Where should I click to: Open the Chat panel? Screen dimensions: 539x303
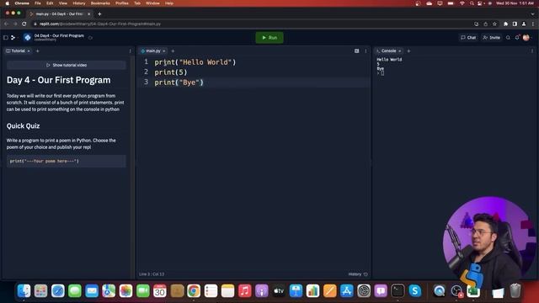(x=468, y=37)
